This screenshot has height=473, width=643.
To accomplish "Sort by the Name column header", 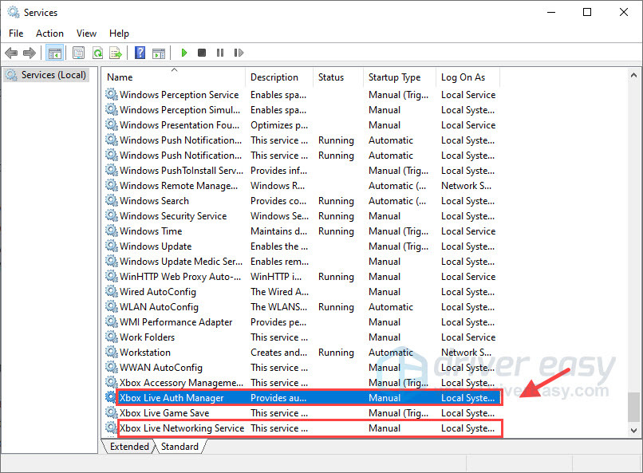I will point(173,77).
